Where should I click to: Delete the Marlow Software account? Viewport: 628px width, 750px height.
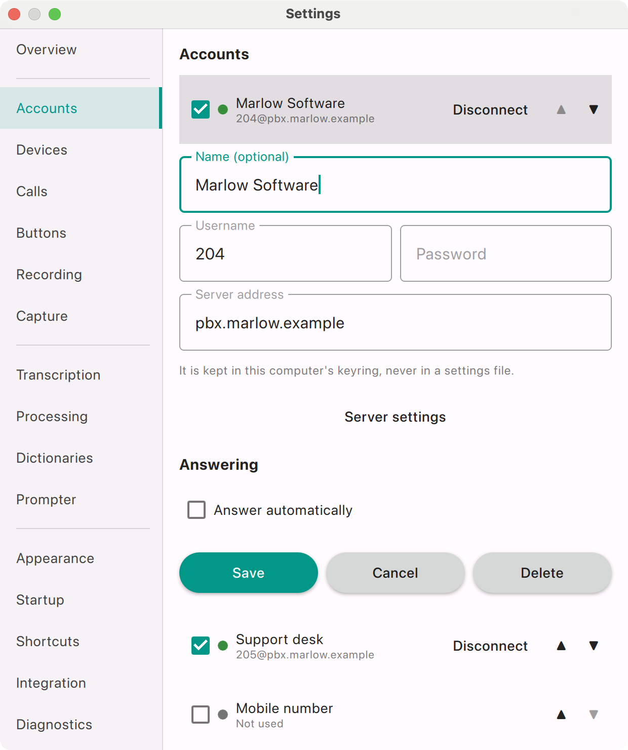(x=542, y=573)
